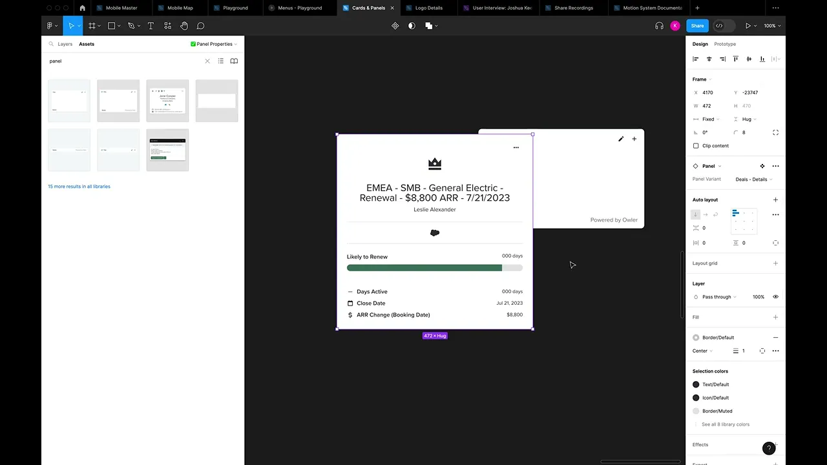The height and width of the screenshot is (465, 827).
Task: Open the zoom 100% dropdown
Action: (x=772, y=26)
